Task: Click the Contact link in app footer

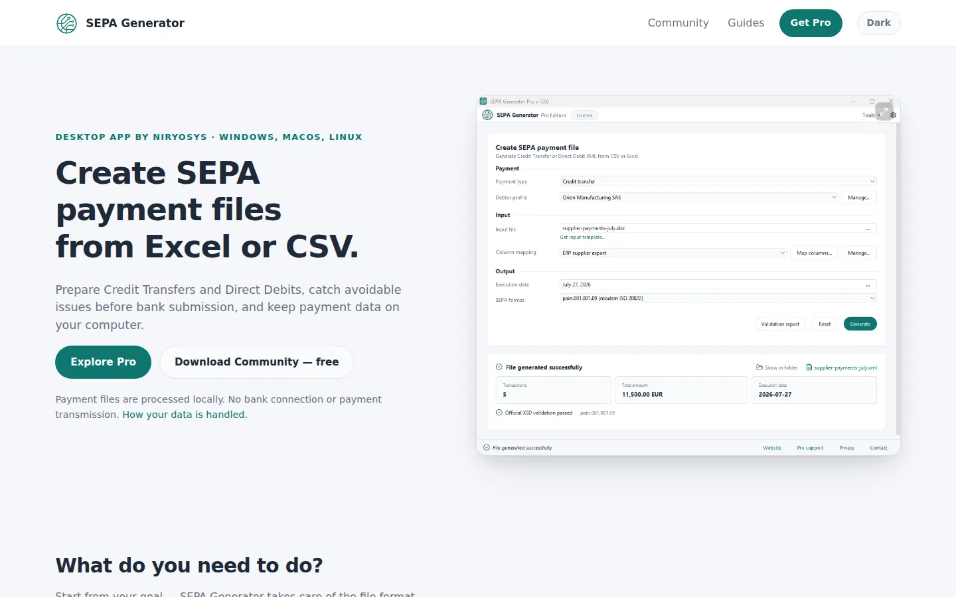Action: pyautogui.click(x=878, y=448)
